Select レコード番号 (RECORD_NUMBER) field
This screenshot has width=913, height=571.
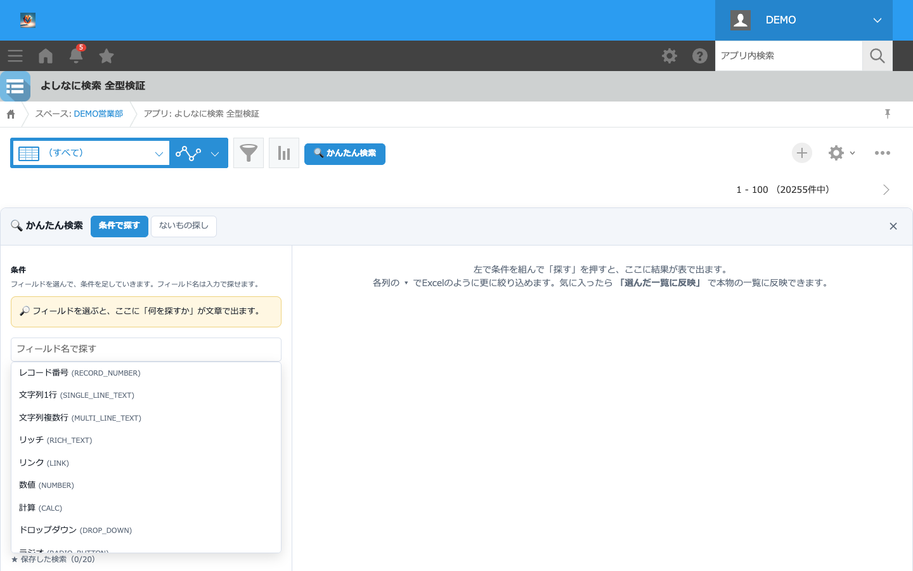(x=146, y=373)
